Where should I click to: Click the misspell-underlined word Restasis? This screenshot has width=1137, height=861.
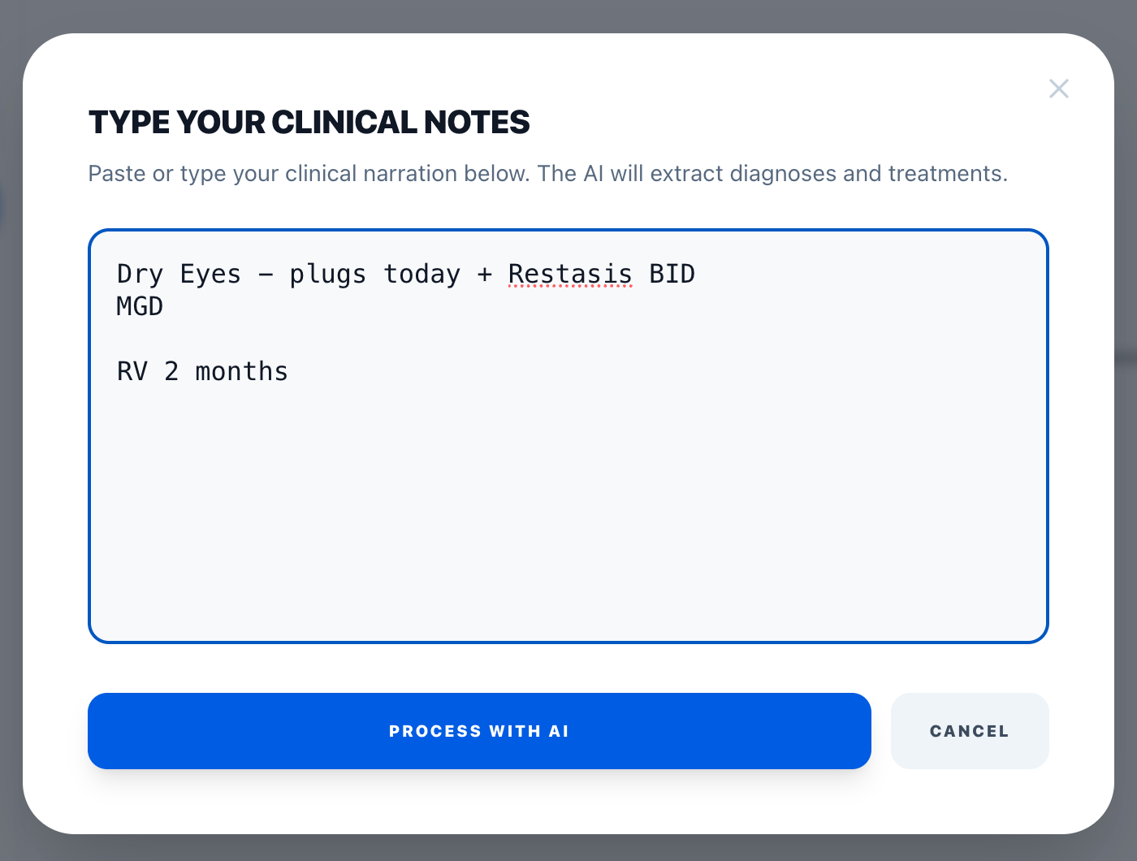tap(569, 274)
